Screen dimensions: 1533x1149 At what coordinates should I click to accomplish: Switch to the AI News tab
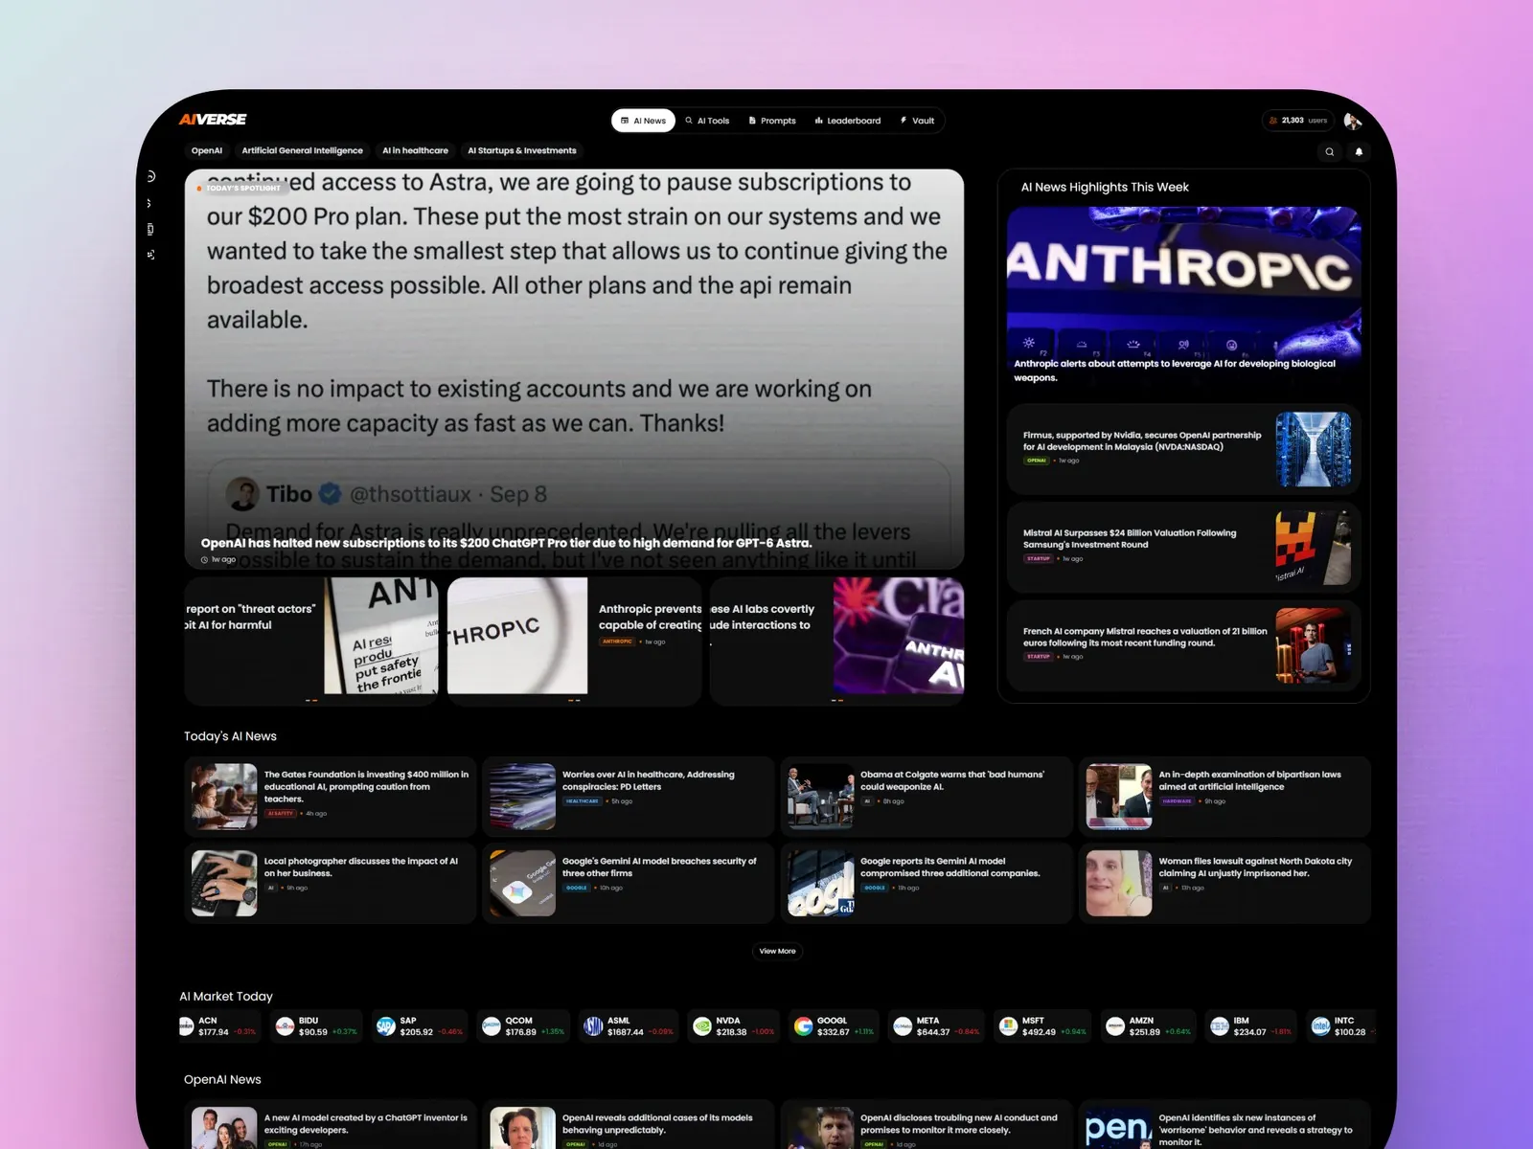coord(643,121)
